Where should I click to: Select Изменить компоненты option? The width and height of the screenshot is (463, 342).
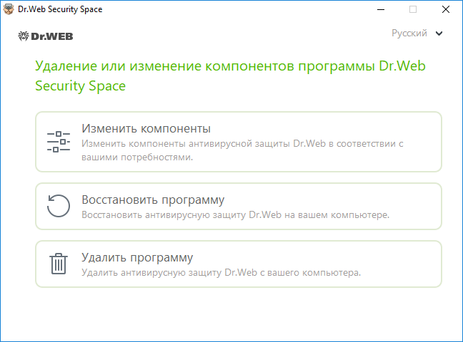239,142
